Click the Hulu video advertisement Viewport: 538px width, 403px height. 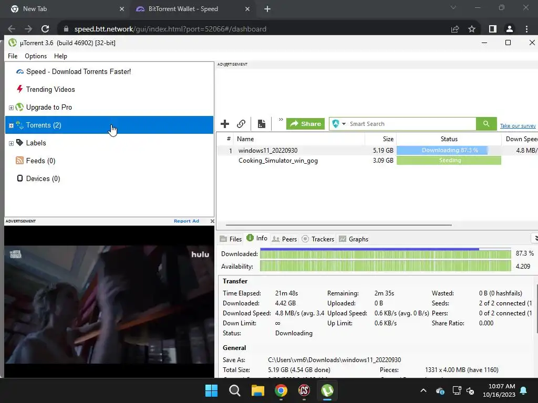click(x=109, y=302)
